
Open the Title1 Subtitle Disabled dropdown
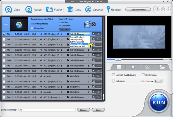click(80, 34)
